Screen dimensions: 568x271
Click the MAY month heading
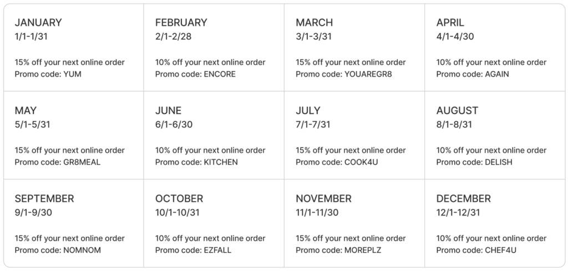click(26, 111)
